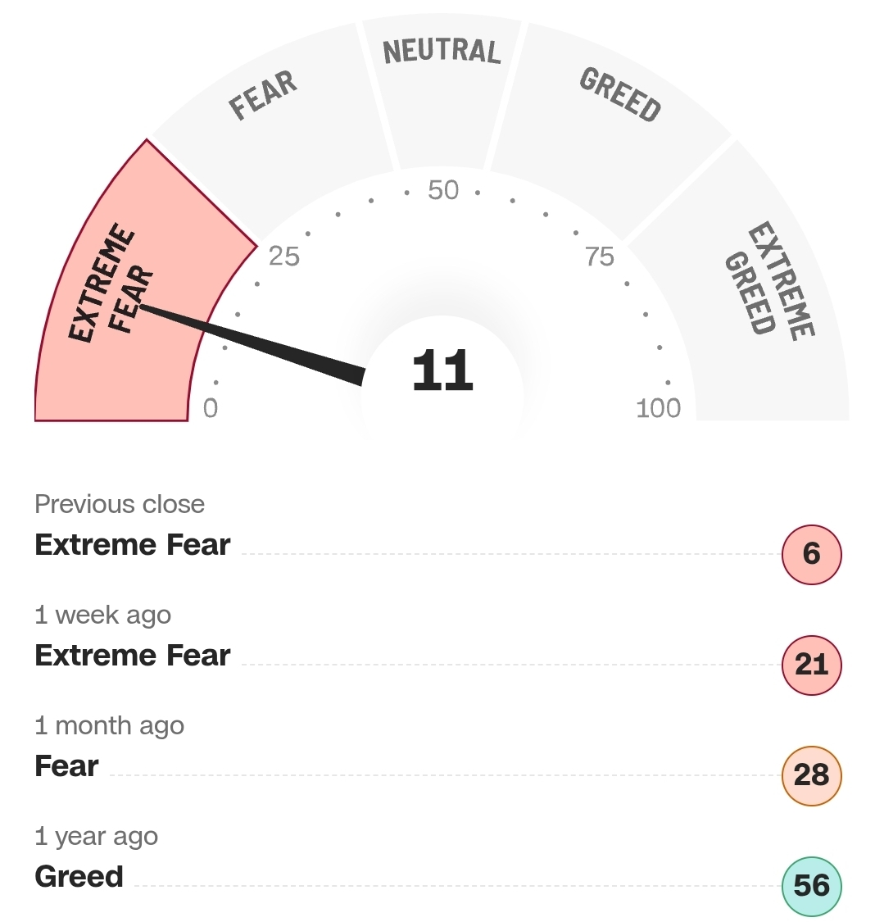Click the red badge showing 21
Screen dimensions: 884x922
pos(812,665)
